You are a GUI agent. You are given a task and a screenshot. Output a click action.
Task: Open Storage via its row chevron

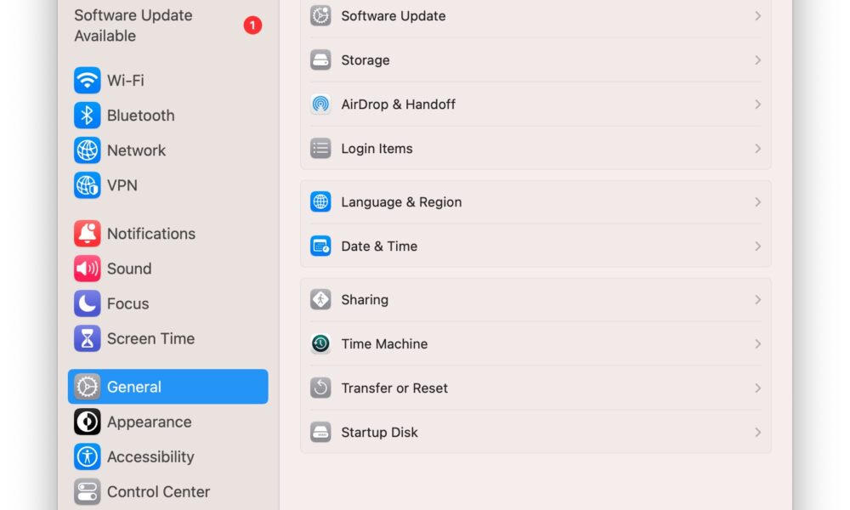point(758,59)
